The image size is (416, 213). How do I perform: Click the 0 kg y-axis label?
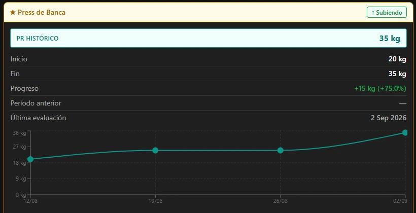click(x=21, y=195)
